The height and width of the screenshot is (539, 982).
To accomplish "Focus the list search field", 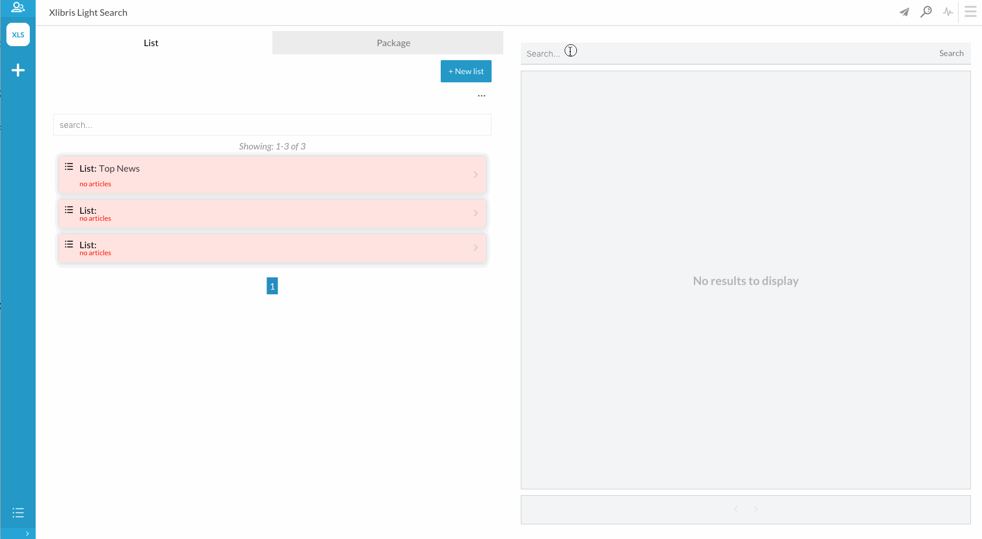I will pyautogui.click(x=272, y=125).
